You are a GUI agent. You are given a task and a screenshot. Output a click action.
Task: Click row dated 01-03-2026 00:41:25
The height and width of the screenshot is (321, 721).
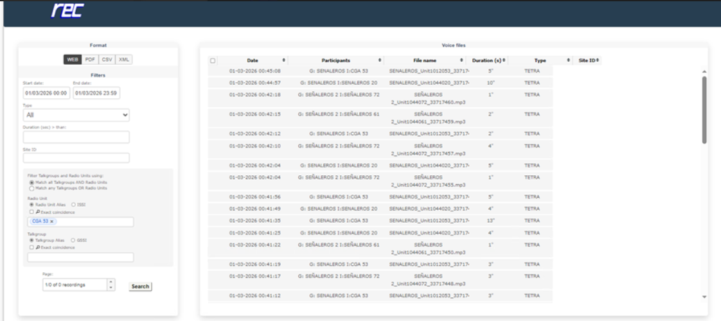click(x=380, y=233)
